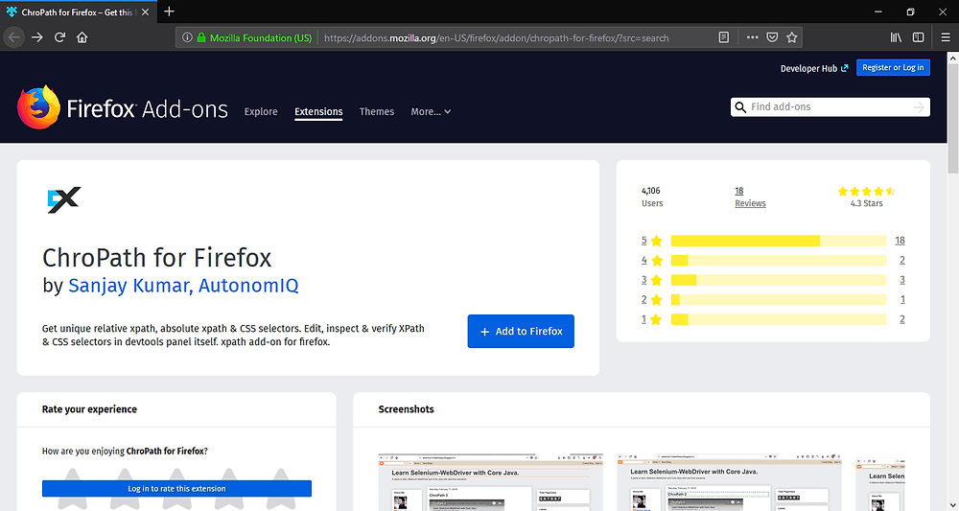The height and width of the screenshot is (511, 959).
Task: Submit search with the arrow icon
Action: [919, 107]
